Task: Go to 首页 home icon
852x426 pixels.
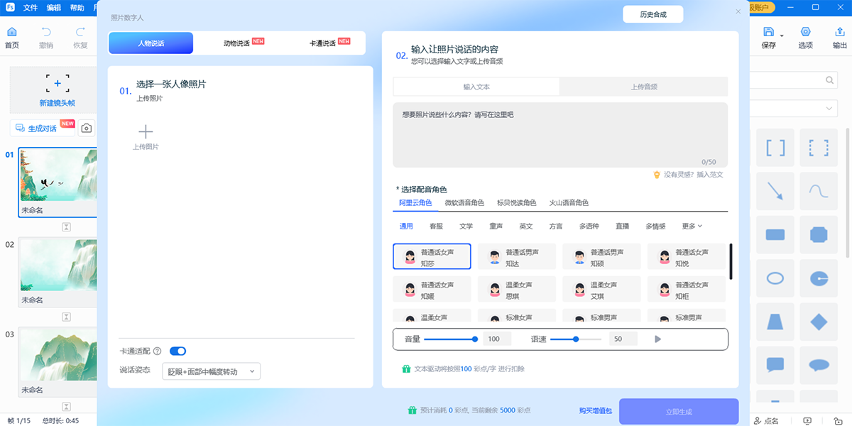Action: [11, 32]
